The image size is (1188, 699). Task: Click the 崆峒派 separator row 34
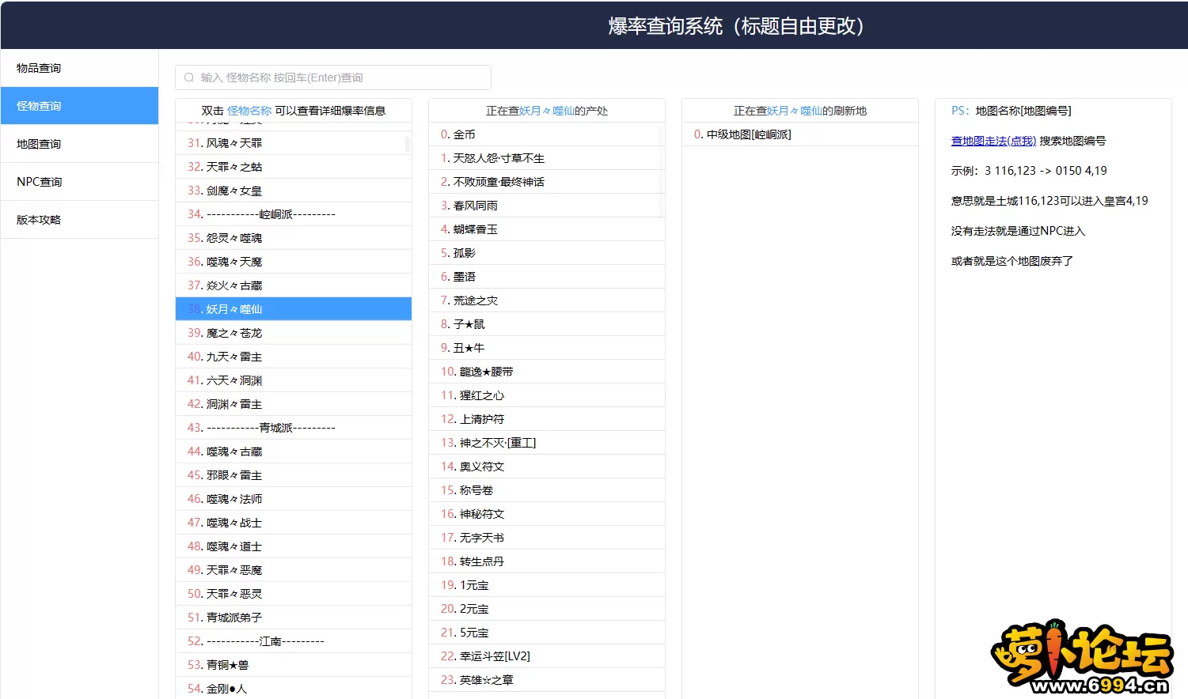click(294, 214)
